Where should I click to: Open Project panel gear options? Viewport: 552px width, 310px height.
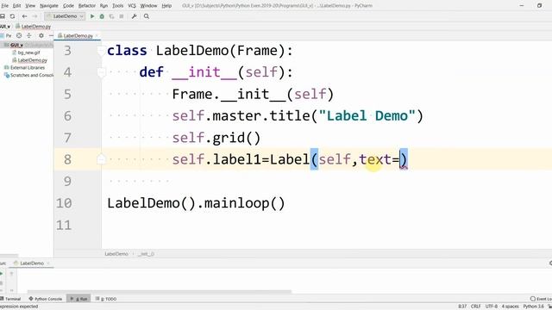click(41, 35)
